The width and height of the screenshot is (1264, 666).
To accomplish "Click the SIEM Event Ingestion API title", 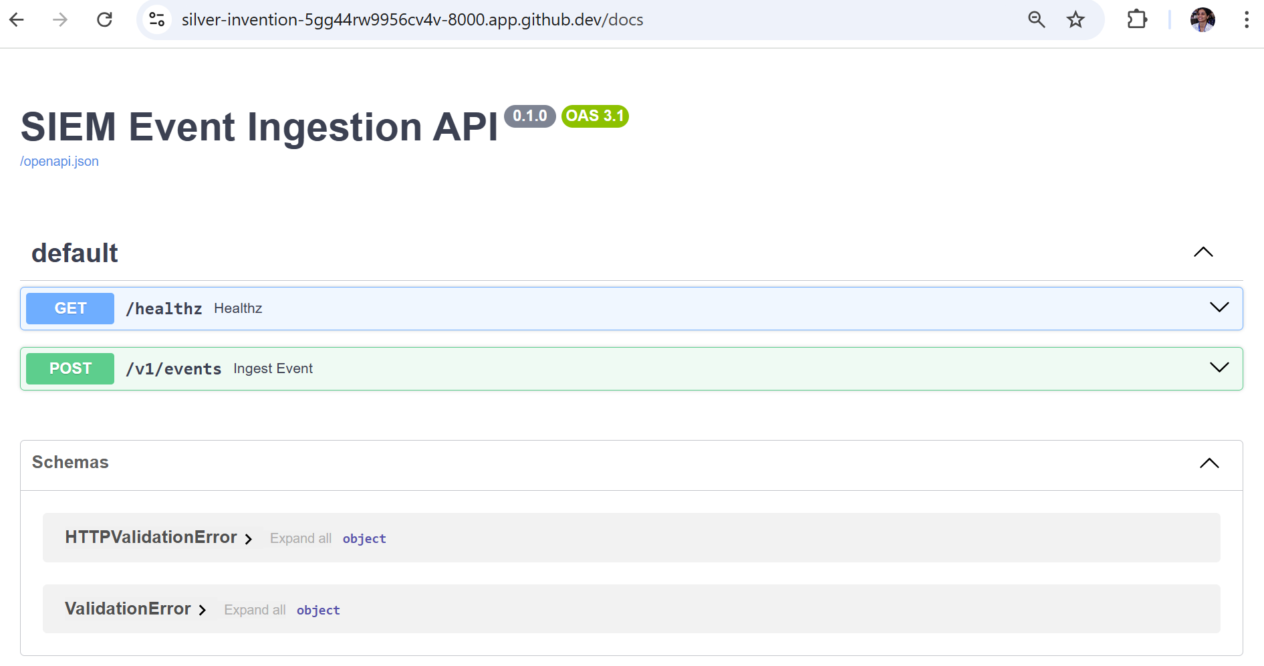I will 259,126.
